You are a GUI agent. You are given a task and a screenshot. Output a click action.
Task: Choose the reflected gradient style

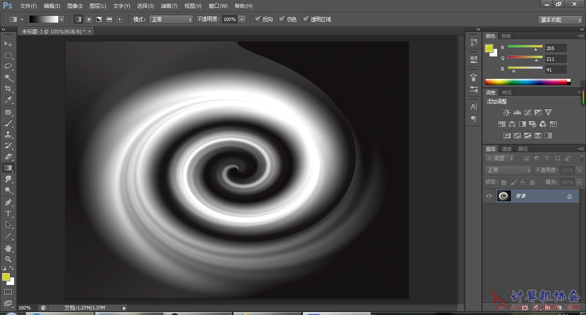[109, 19]
